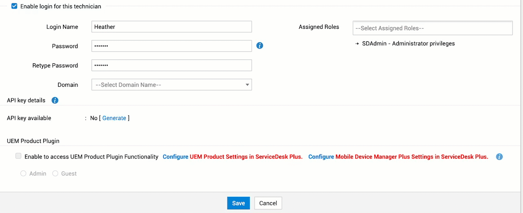Select the Guest radio button

(55, 173)
